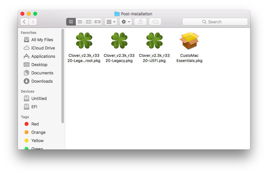
Task: Click the iCloud Drive cloud icon
Action: pyautogui.click(x=27, y=48)
